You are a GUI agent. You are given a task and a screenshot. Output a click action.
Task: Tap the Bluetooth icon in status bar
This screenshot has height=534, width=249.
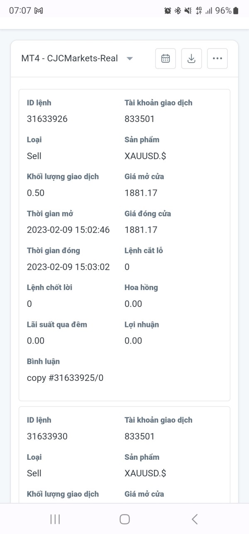click(x=178, y=11)
